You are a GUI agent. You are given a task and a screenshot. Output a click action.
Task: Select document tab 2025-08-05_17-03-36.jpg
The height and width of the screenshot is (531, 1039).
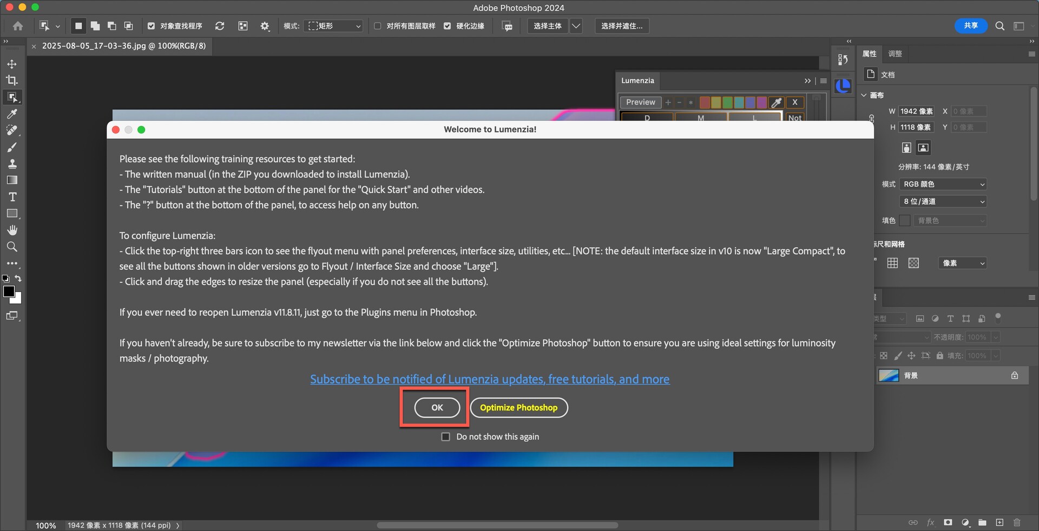coord(124,46)
